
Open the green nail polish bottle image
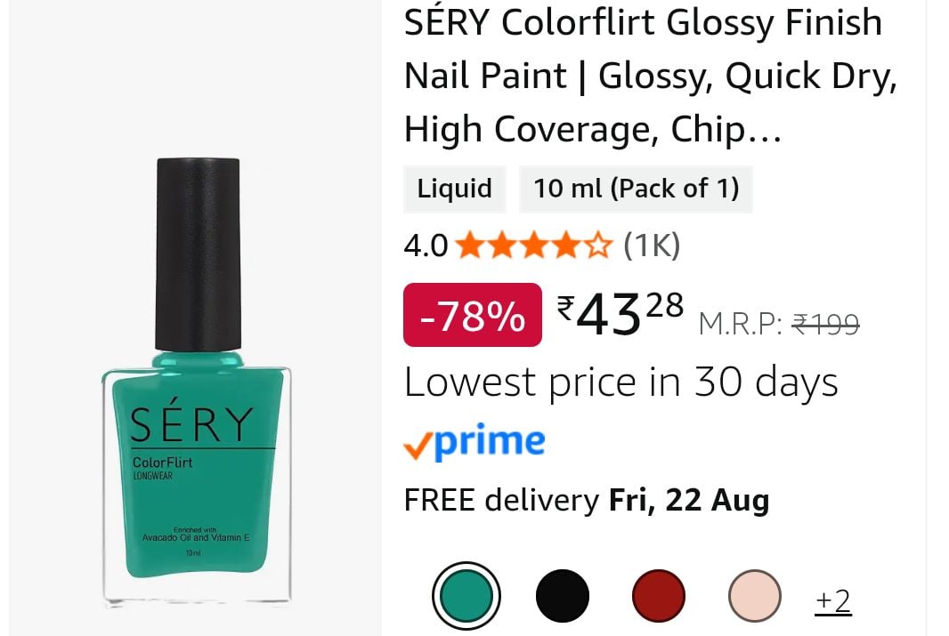pos(198,382)
